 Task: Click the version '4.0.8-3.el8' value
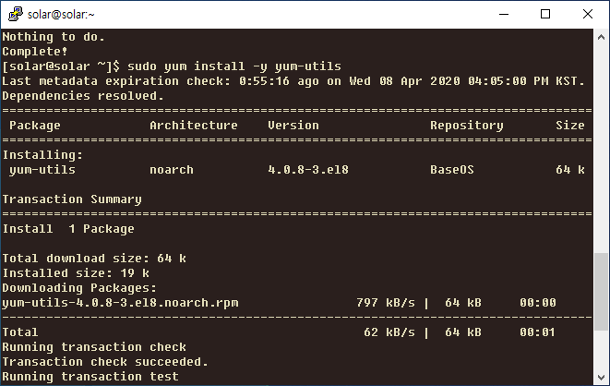(x=308, y=170)
